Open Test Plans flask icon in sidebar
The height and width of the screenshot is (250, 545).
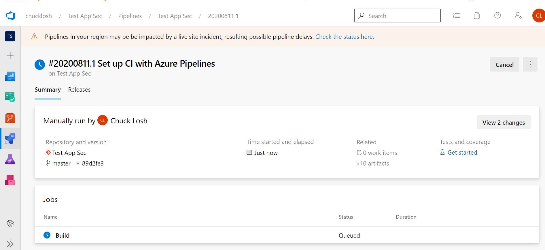(10, 159)
